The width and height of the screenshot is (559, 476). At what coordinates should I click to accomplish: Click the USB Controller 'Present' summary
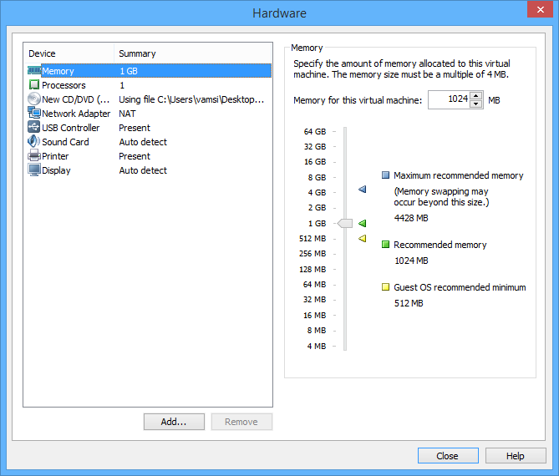pyautogui.click(x=135, y=128)
